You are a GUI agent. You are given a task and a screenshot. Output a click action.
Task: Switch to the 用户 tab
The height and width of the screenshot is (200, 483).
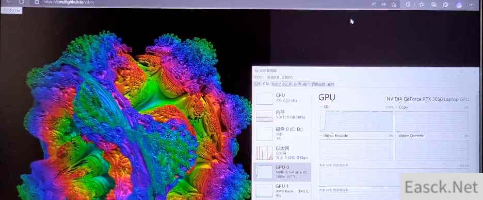(x=306, y=84)
